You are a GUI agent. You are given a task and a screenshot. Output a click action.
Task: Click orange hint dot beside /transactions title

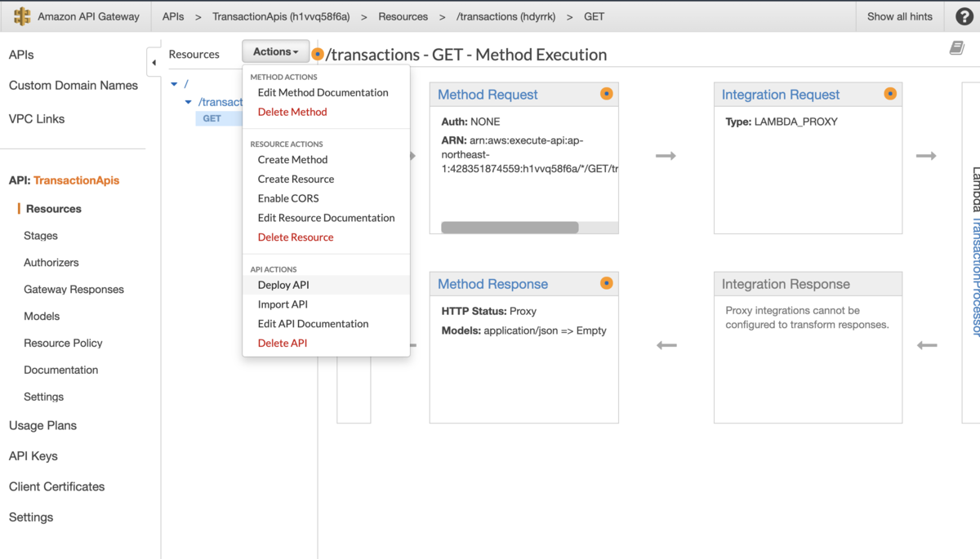click(x=318, y=55)
